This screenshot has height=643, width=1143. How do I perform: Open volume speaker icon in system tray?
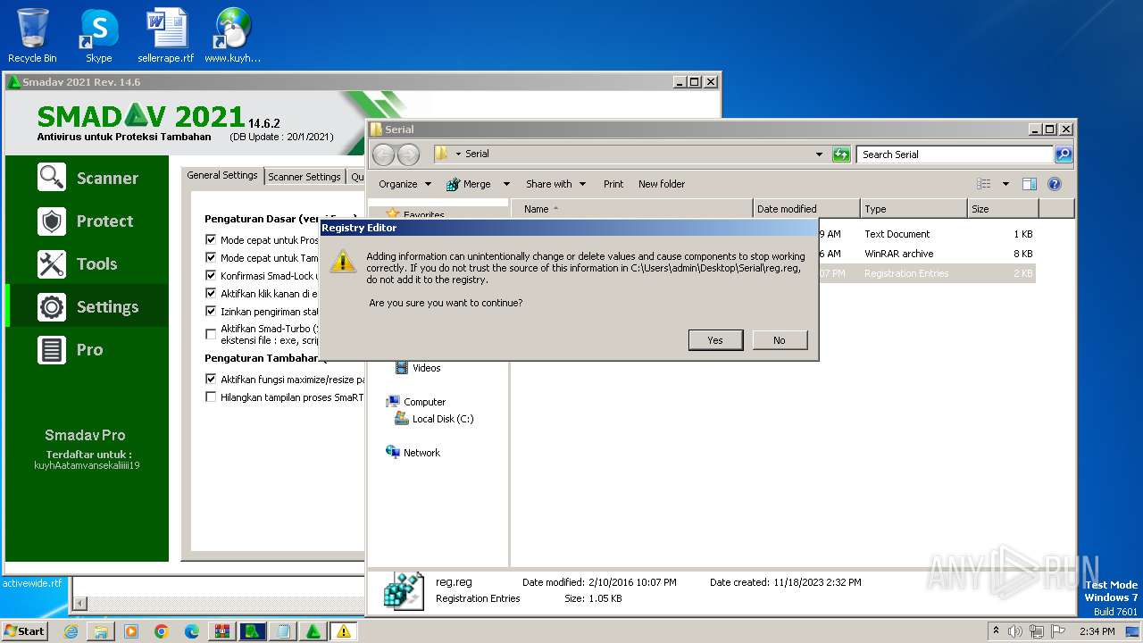(x=1015, y=631)
